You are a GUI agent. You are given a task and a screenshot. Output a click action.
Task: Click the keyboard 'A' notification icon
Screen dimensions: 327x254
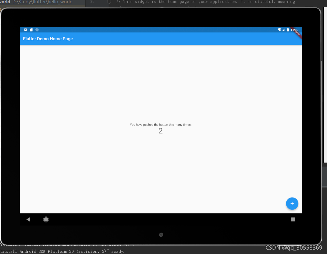click(x=26, y=30)
